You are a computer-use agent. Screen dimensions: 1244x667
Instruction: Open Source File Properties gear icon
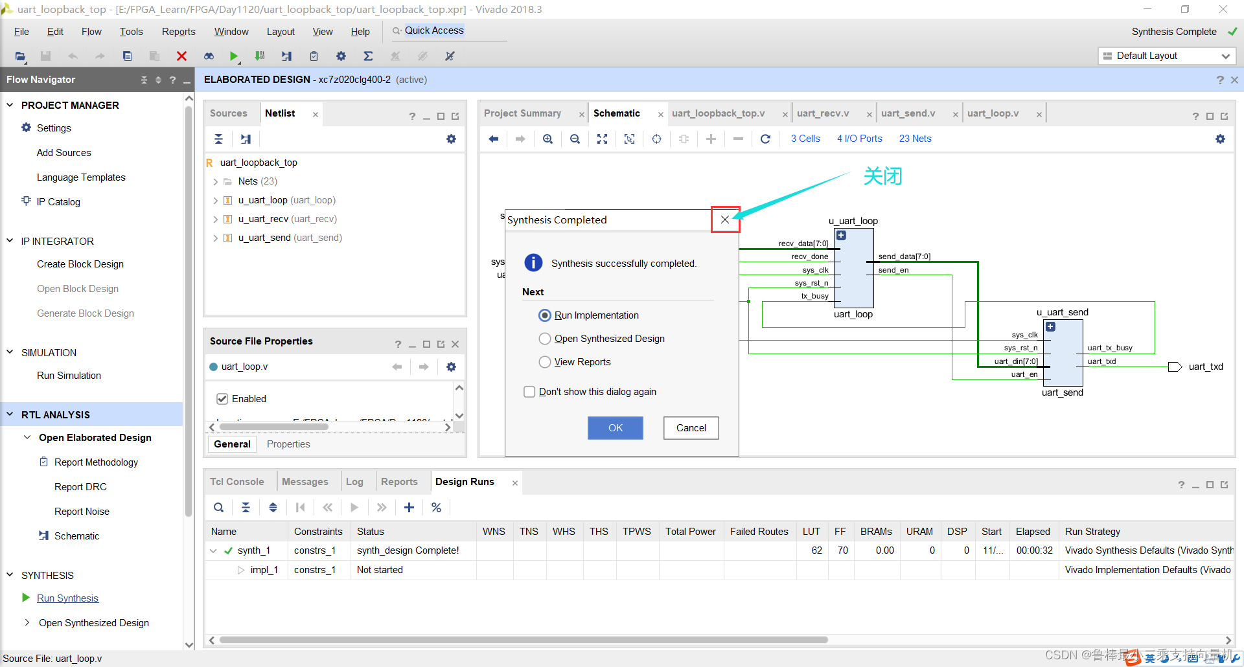click(x=451, y=367)
